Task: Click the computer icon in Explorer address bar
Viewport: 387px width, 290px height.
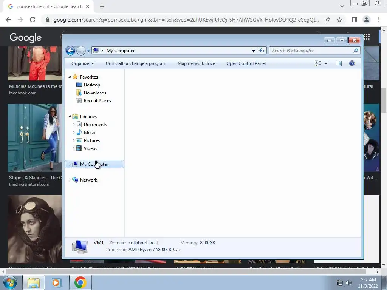Action: [x=96, y=51]
